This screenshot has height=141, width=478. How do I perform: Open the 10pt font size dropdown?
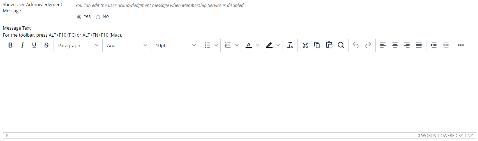click(x=176, y=45)
